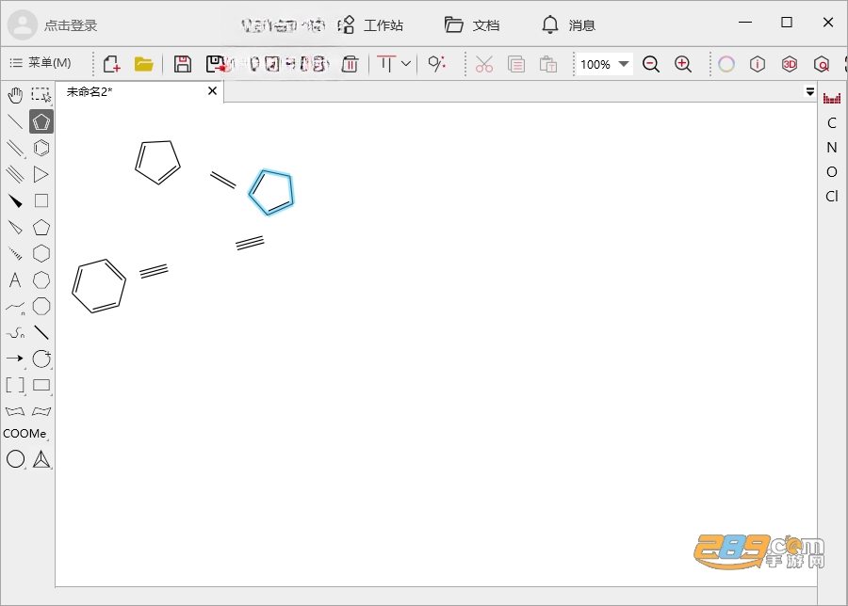Click the reaction arrow tool
This screenshot has height=606, width=848.
(15, 359)
